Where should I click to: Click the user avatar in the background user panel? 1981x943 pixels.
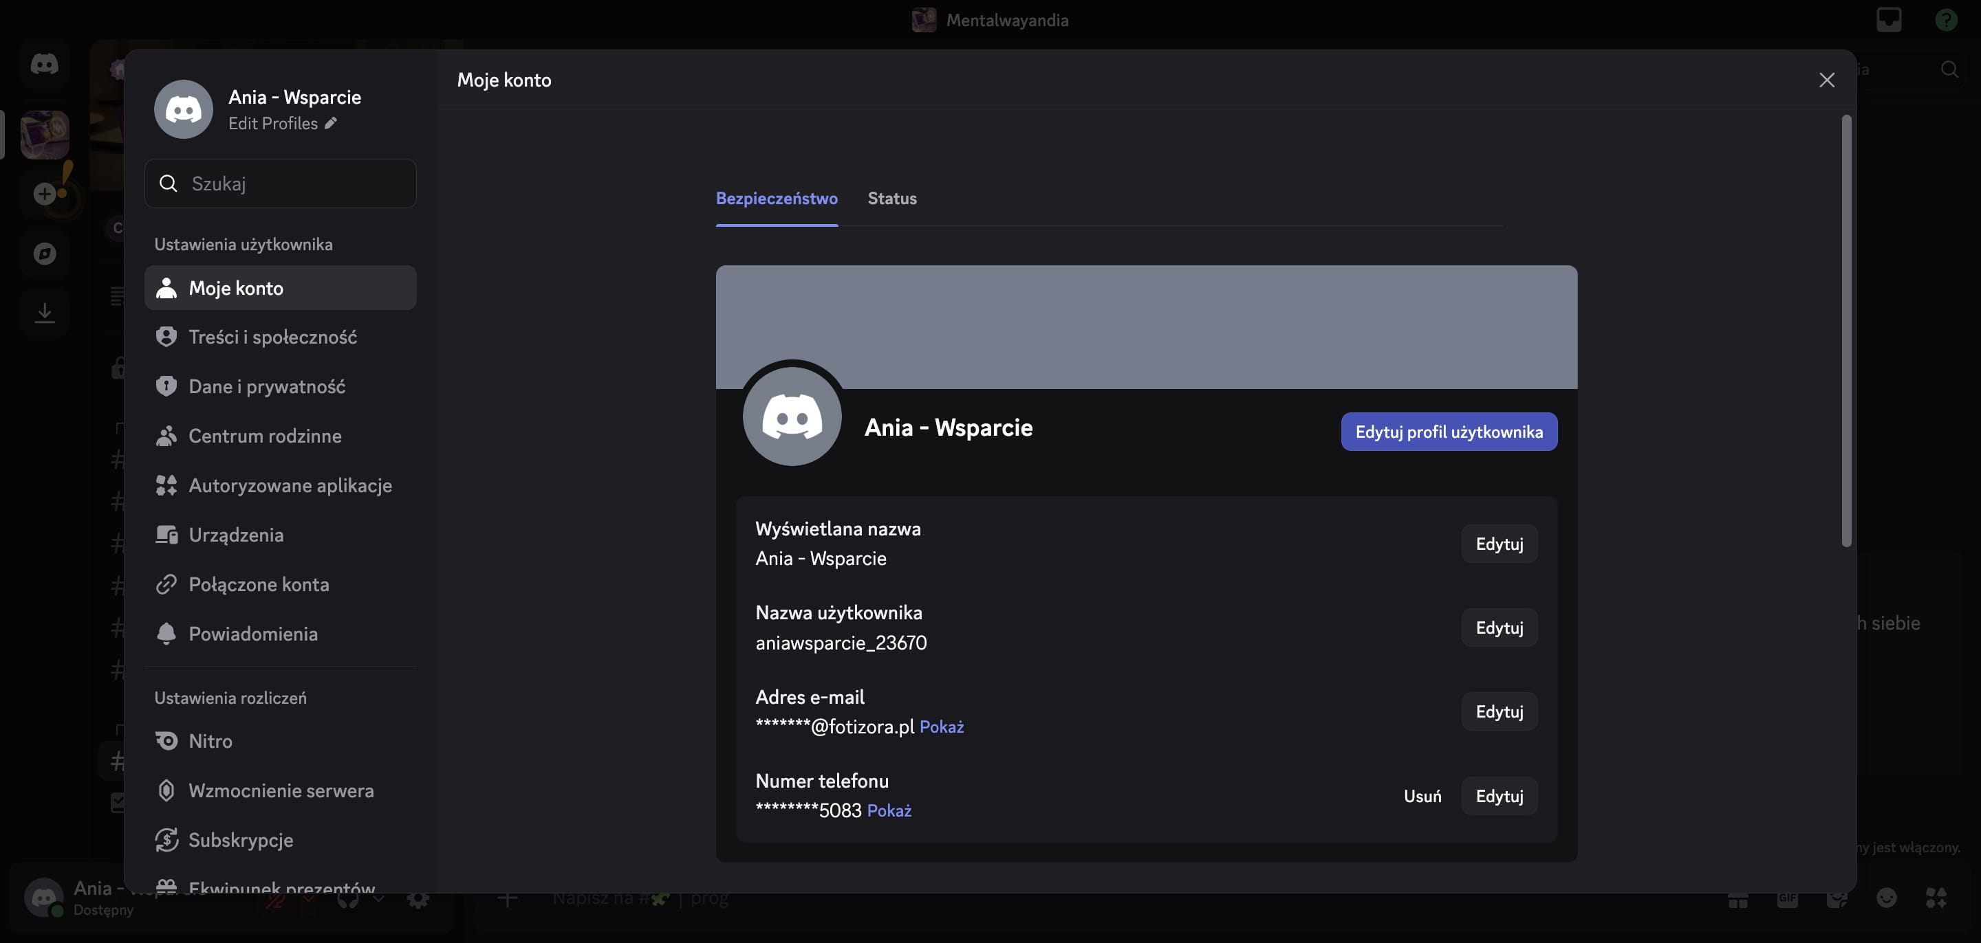(44, 898)
